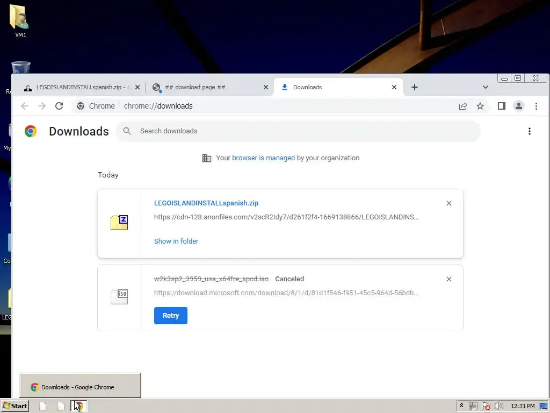The height and width of the screenshot is (413, 550).
Task: Click the Chrome icon in the taskbar
Action: coord(78,406)
